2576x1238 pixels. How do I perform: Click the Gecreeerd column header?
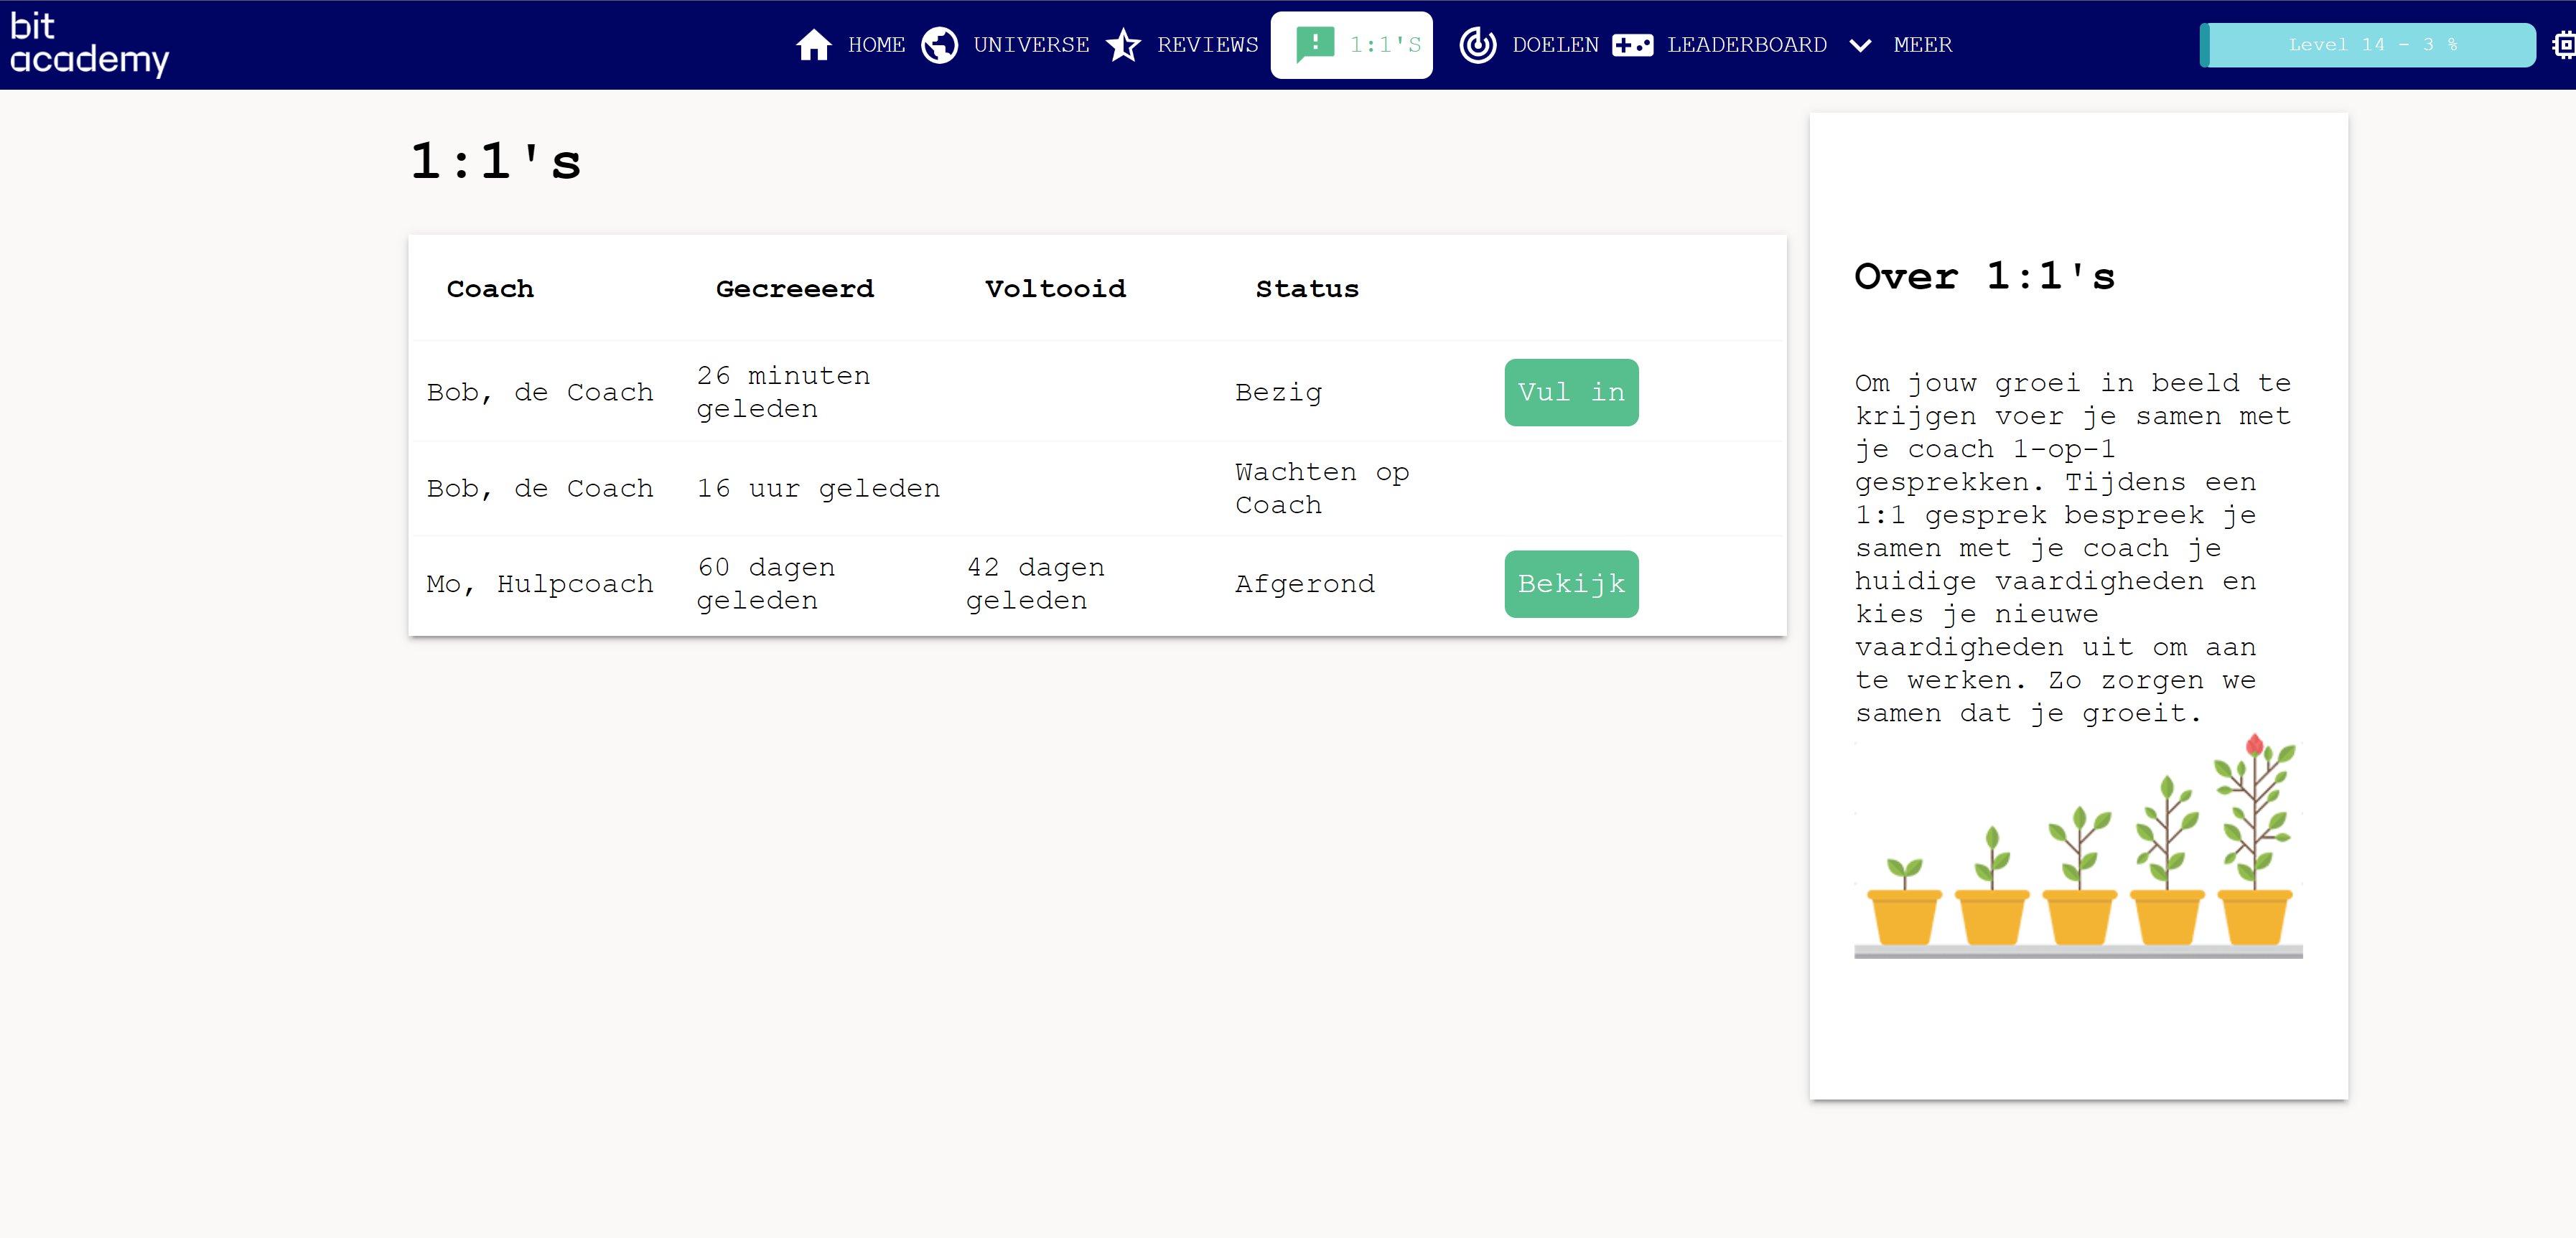coord(794,289)
